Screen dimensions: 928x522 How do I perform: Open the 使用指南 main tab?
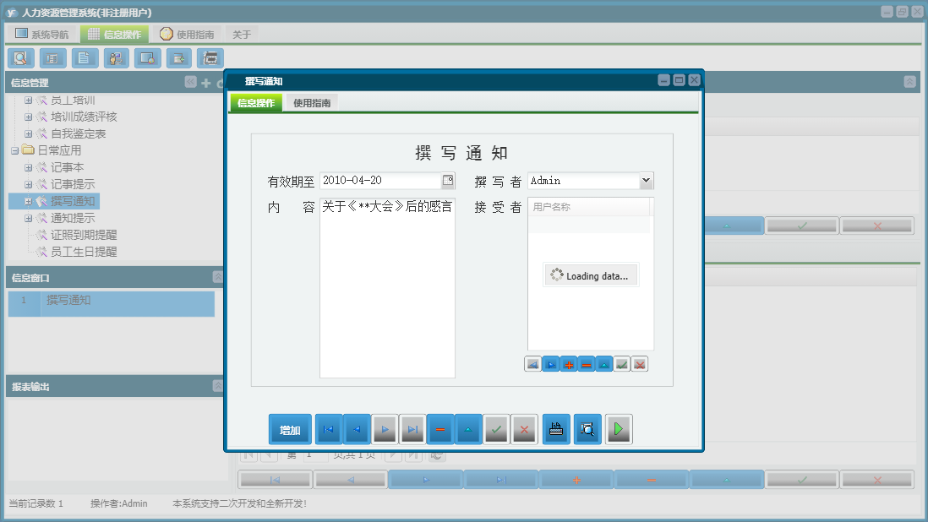(x=188, y=35)
